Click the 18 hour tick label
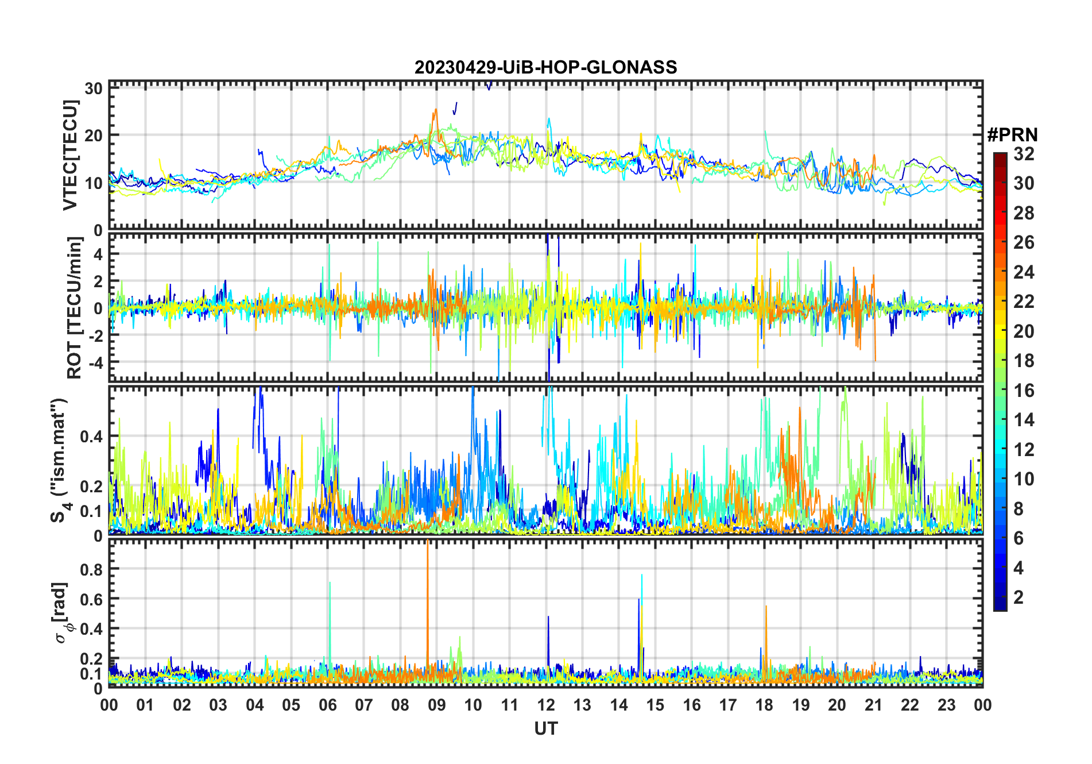The image size is (1092, 764). pyautogui.click(x=764, y=705)
